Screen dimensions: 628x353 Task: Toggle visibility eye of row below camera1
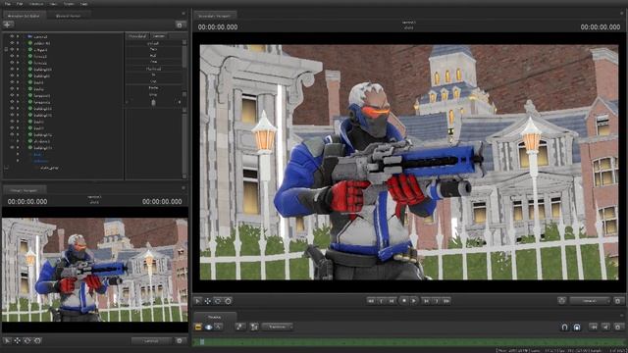click(12, 43)
